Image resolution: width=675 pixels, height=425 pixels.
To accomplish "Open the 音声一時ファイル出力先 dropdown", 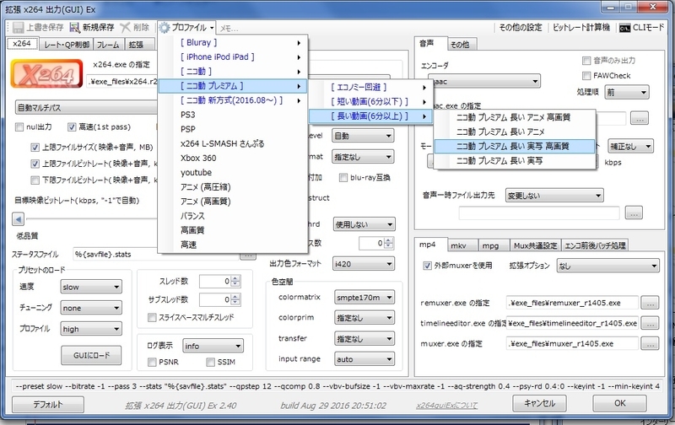I will pos(554,196).
